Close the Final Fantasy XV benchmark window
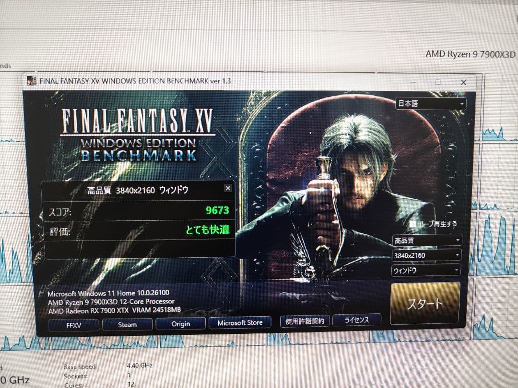The width and height of the screenshot is (518, 388). coord(463,82)
